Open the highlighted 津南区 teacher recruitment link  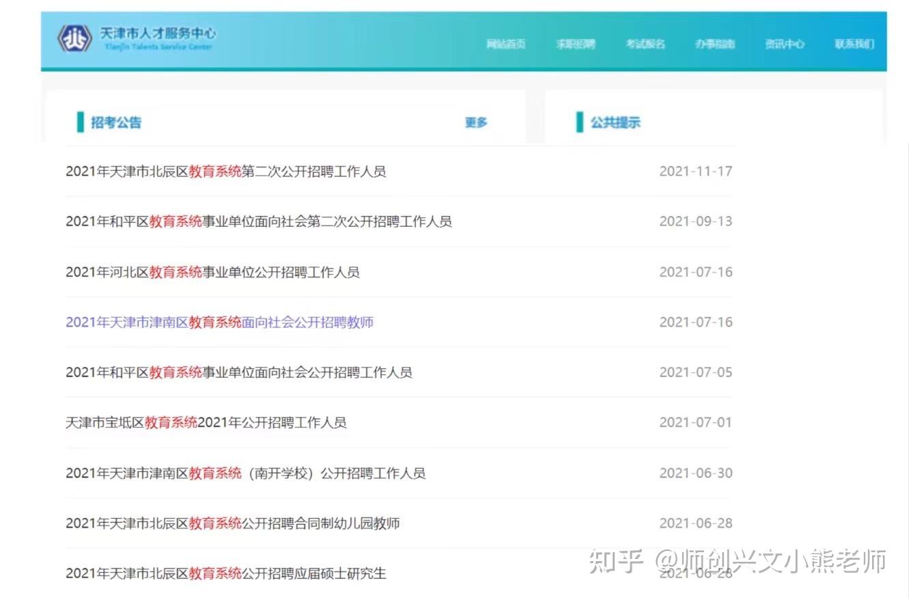pyautogui.click(x=220, y=322)
